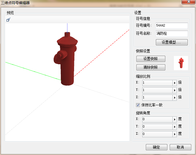Viewport: 196px width, 155px height.
Task: Click the Z rotation angle input field
Action: coord(158,134)
